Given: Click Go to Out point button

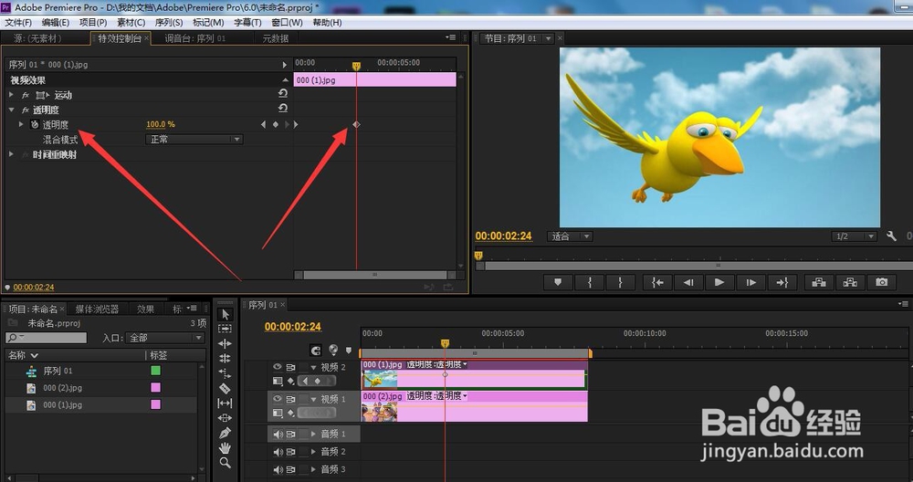Looking at the screenshot, I should (x=782, y=282).
